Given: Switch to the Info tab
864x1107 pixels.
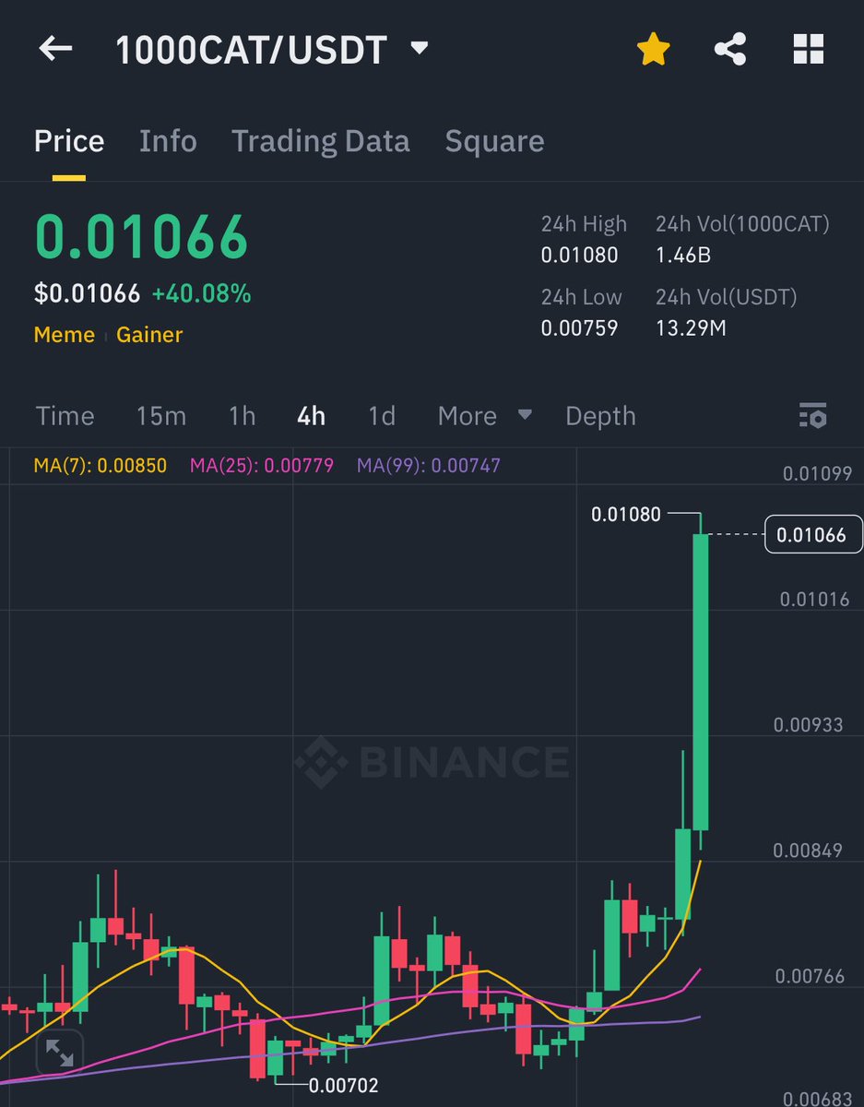Looking at the screenshot, I should pos(168,141).
